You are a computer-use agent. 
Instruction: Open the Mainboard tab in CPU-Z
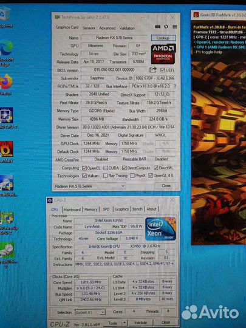coord(72,210)
